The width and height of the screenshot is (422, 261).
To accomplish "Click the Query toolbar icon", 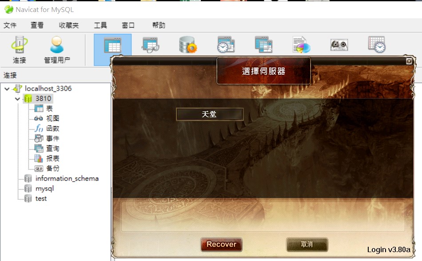I will point(264,44).
